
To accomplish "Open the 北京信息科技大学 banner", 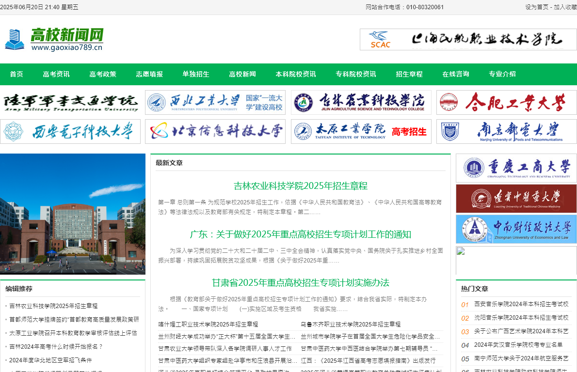I will (x=215, y=132).
